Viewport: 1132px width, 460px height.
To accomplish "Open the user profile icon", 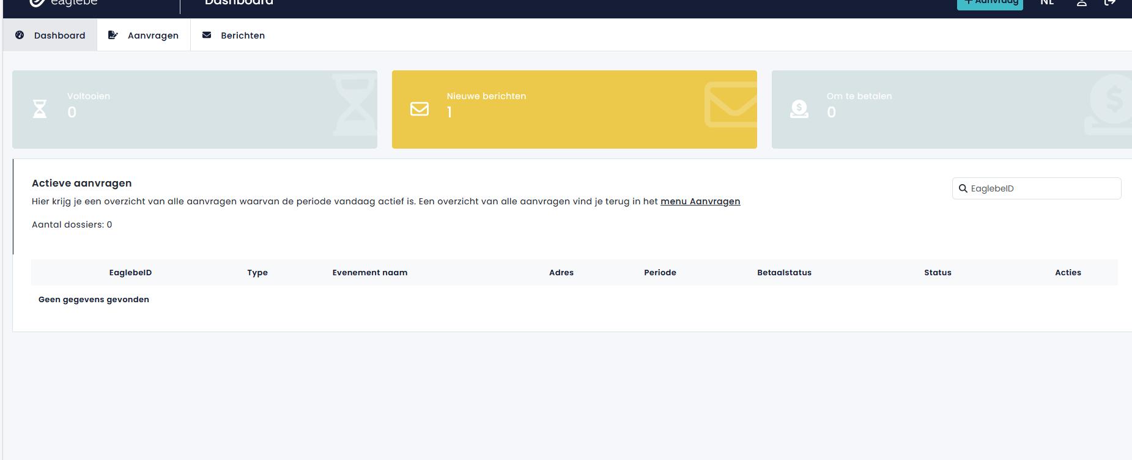I will 1081,3.
